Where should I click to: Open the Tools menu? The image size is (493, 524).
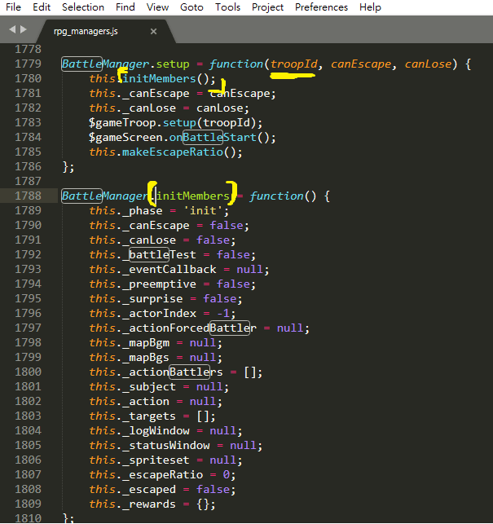227,7
